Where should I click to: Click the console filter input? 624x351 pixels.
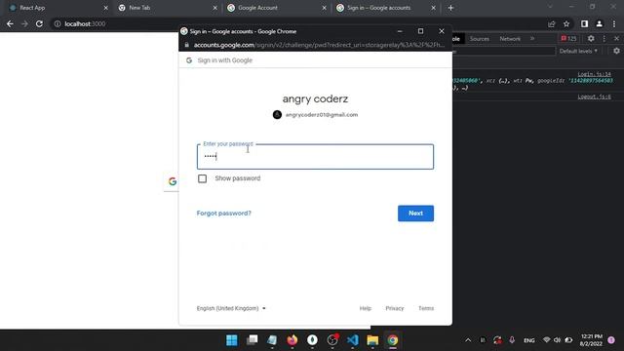coord(504,51)
